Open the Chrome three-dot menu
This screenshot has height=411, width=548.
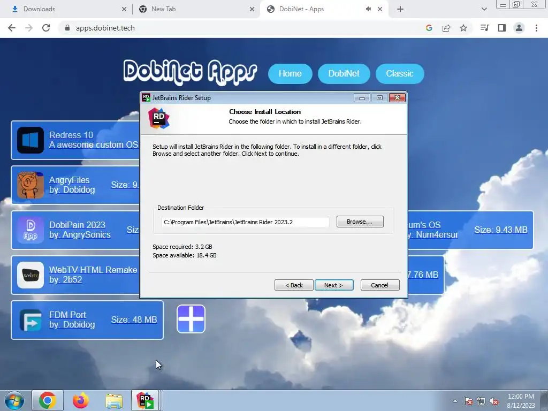pyautogui.click(x=536, y=28)
